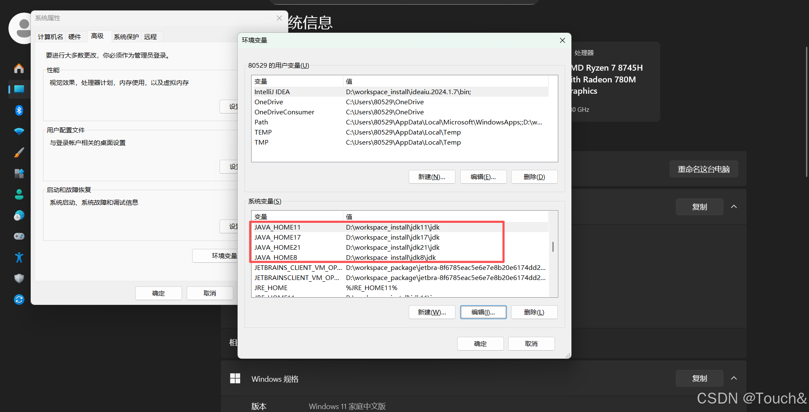Image resolution: width=809 pixels, height=412 pixels.
Task: Click 环境变量 button in 系统属性
Action: point(215,256)
